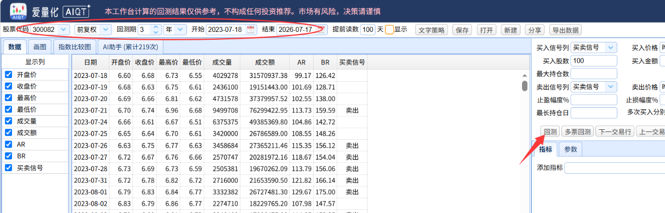Viewport: 665px width, 213px height.
Task: Click the 多票回测 button
Action: pyautogui.click(x=577, y=131)
